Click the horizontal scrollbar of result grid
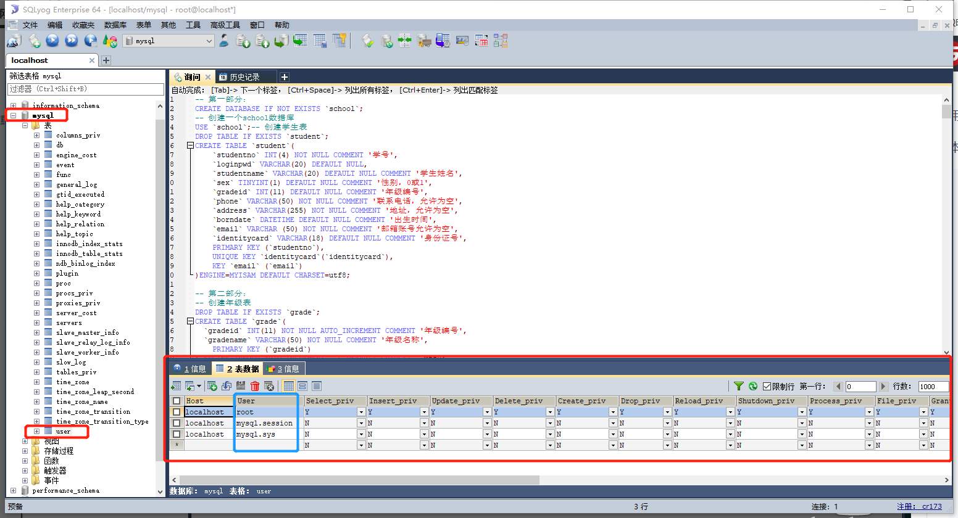958x518 pixels. tap(359, 480)
